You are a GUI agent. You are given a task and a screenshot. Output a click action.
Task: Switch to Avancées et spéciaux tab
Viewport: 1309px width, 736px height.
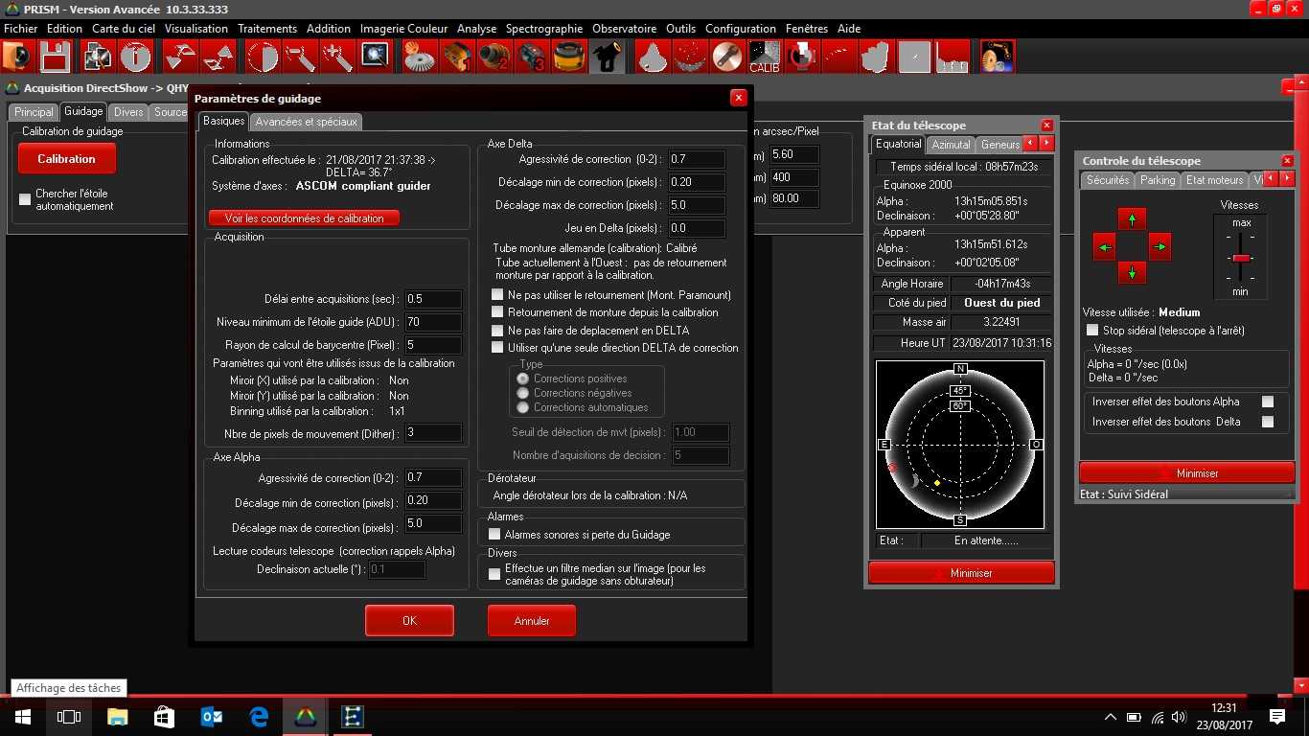306,122
